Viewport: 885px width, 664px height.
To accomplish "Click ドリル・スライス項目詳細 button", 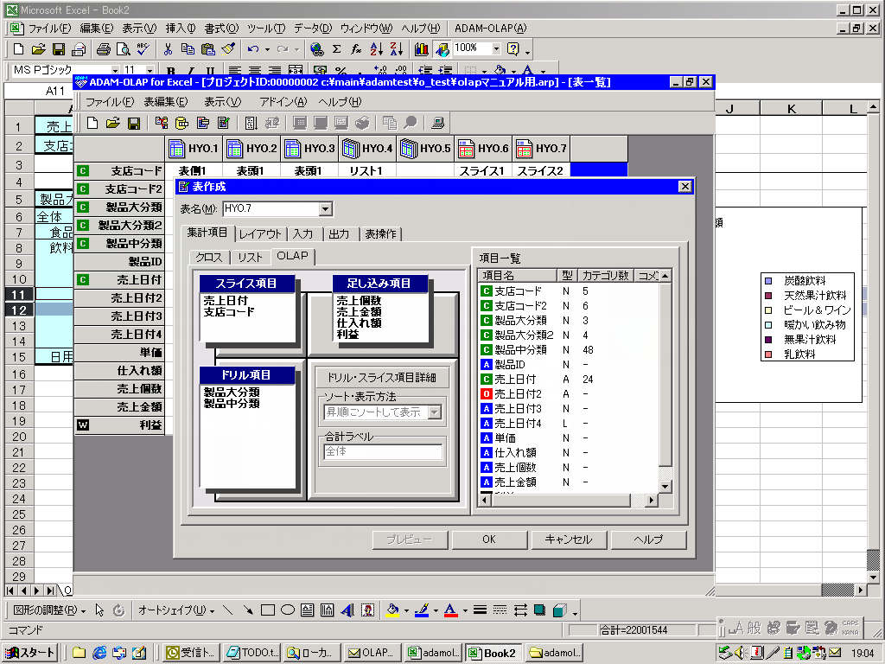I will click(381, 377).
